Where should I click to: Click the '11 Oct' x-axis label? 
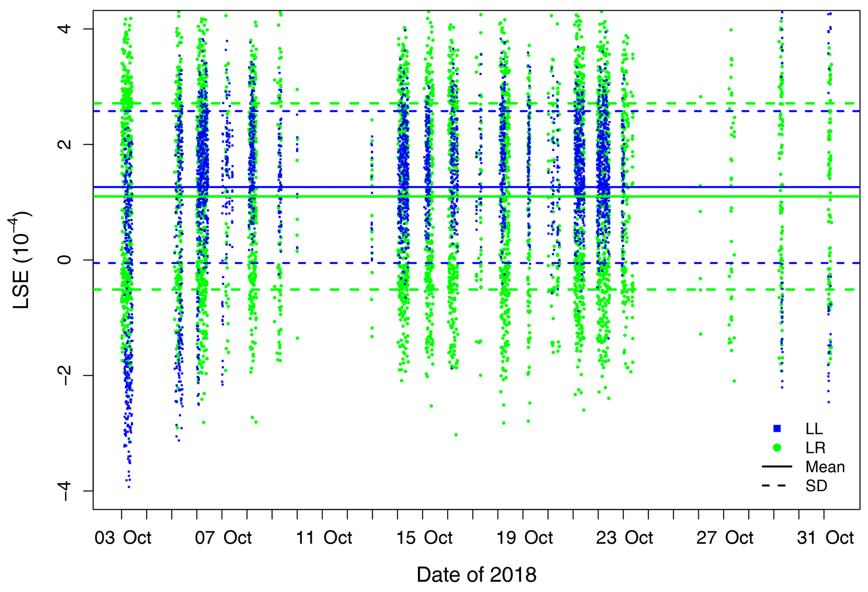pos(324,538)
